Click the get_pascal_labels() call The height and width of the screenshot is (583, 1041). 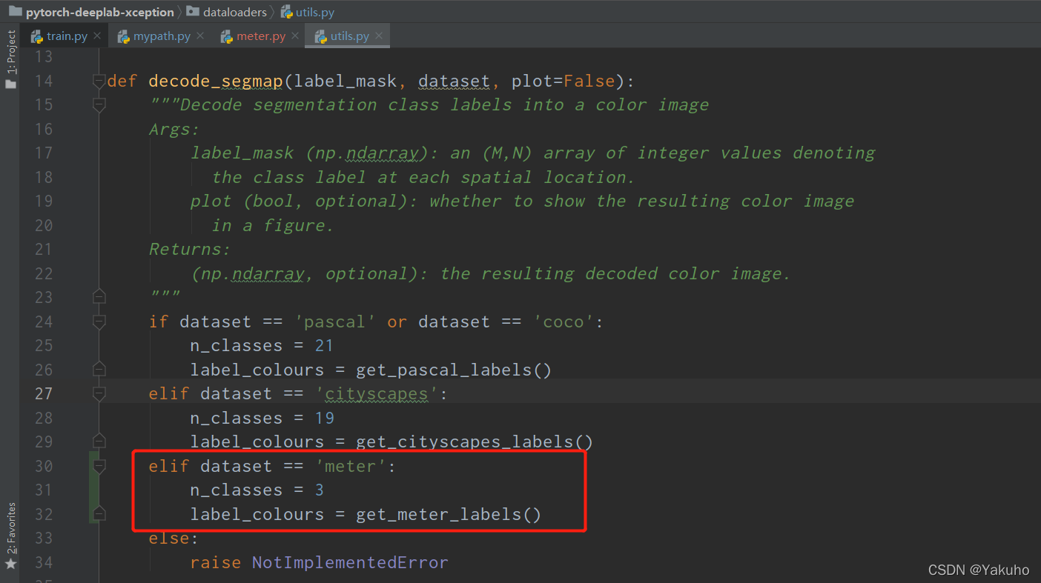[454, 370]
